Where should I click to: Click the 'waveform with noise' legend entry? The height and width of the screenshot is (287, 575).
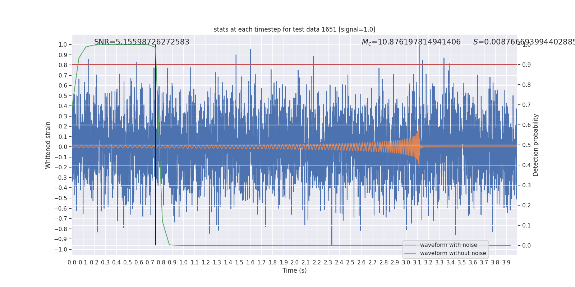(x=448, y=245)
